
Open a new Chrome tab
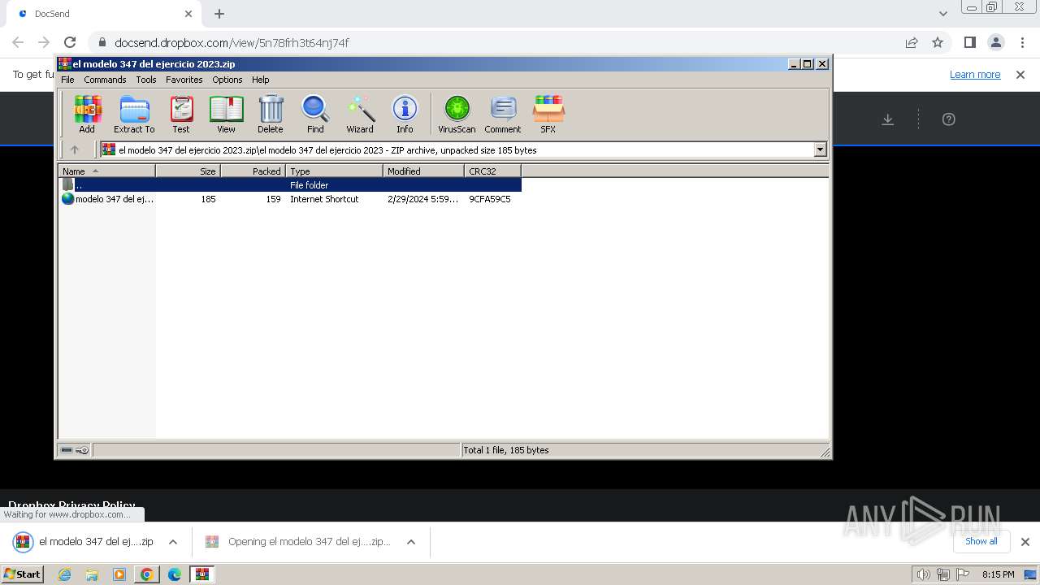coord(219,14)
